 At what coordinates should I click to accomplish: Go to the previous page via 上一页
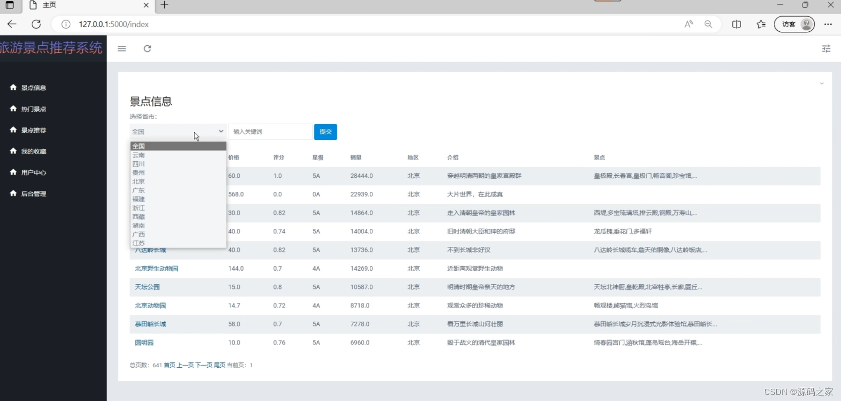point(185,365)
